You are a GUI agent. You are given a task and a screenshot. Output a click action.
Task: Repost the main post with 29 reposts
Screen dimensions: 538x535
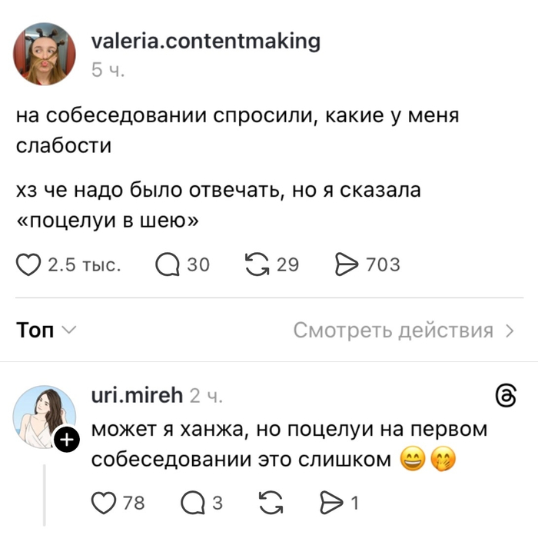[x=257, y=264]
